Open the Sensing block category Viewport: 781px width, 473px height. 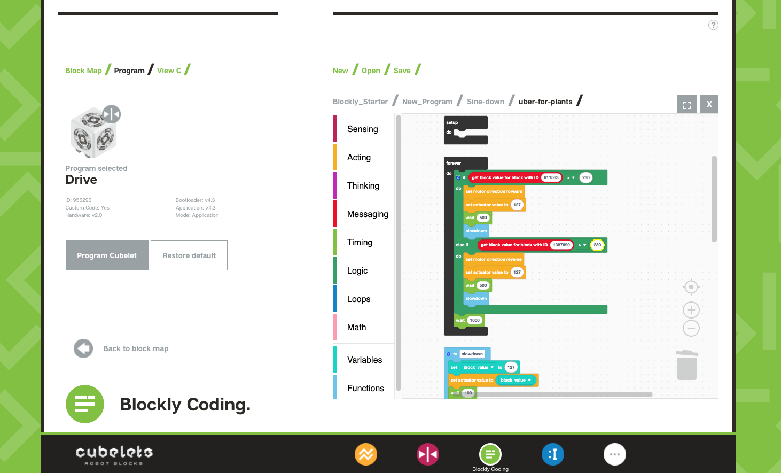tap(363, 129)
